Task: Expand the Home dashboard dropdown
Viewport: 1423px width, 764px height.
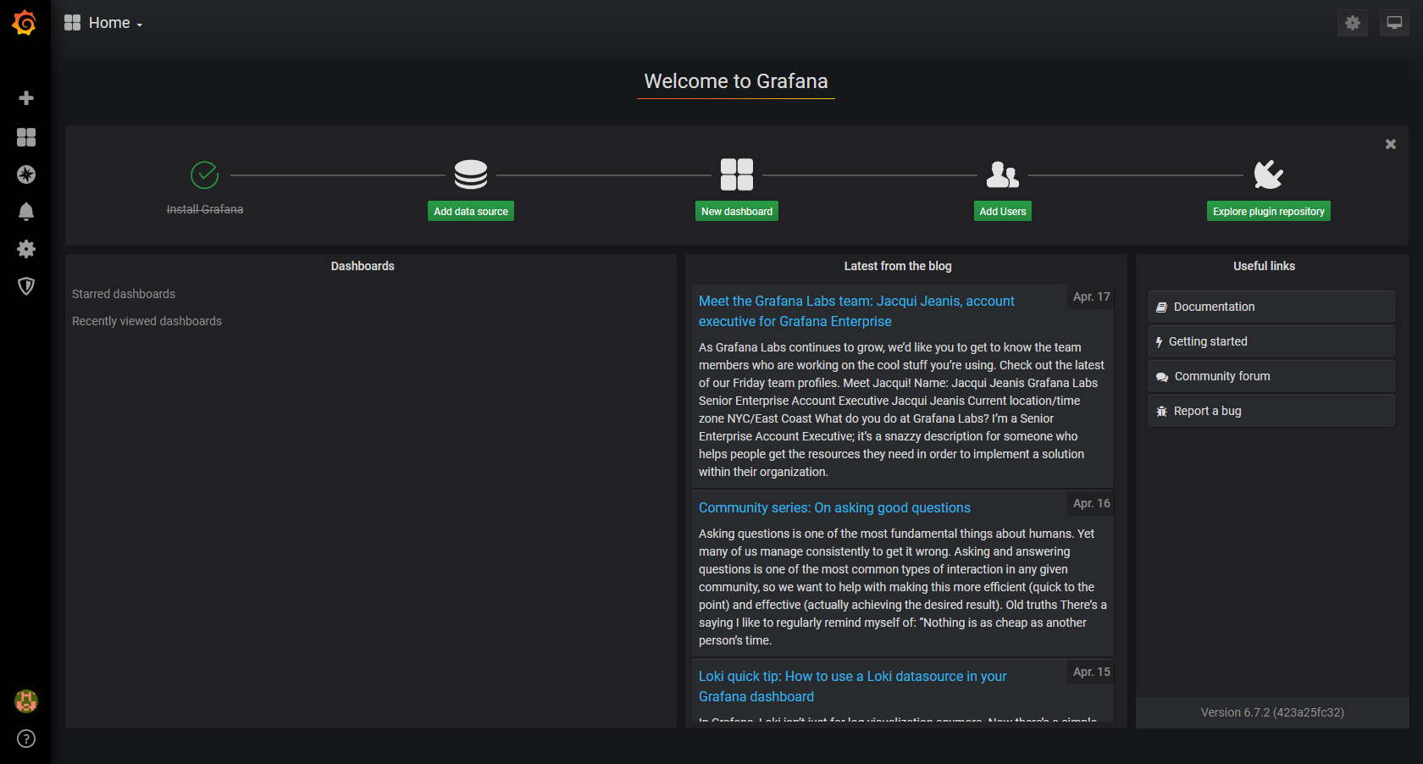Action: 104,23
